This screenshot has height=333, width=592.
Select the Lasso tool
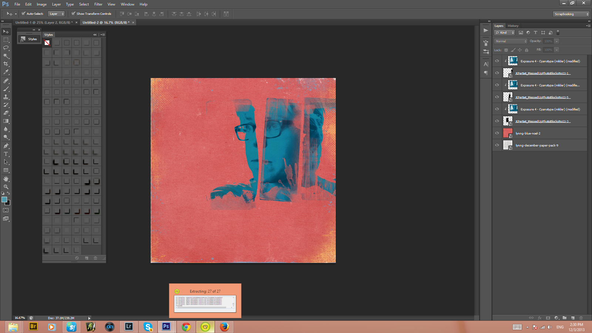[x=6, y=48]
